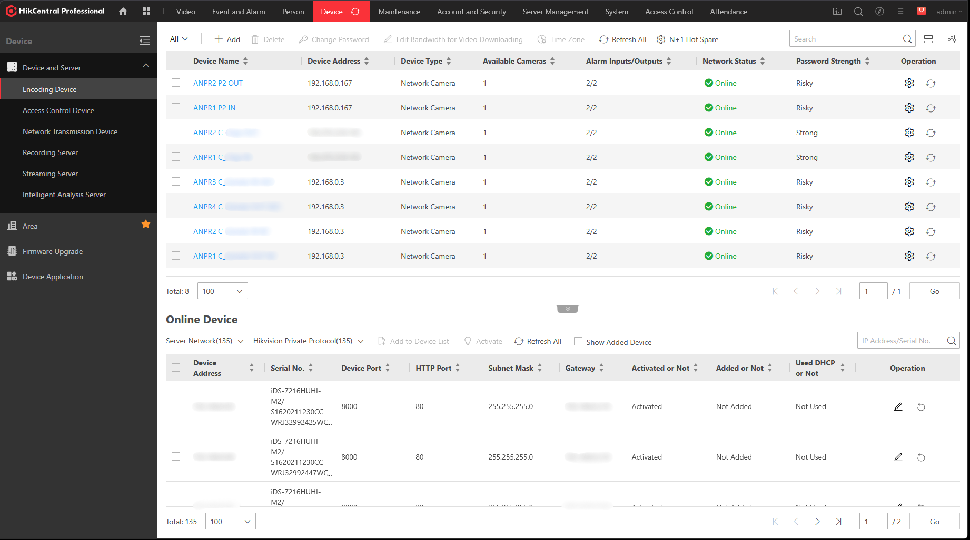Open the download center icon
Screen dimensions: 970x540
click(x=837, y=12)
